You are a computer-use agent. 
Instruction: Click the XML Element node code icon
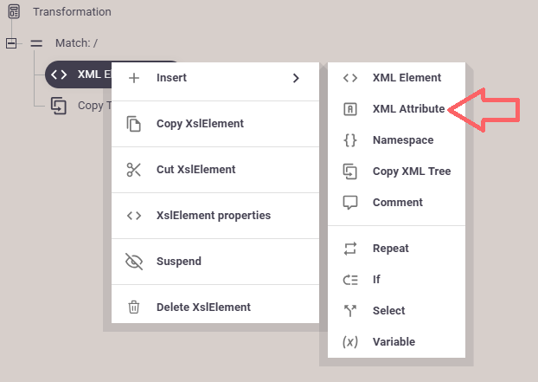point(58,74)
